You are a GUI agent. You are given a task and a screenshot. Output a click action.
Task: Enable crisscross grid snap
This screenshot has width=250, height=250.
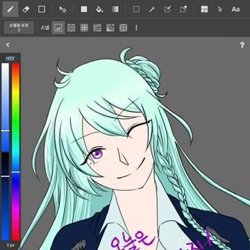84,28
